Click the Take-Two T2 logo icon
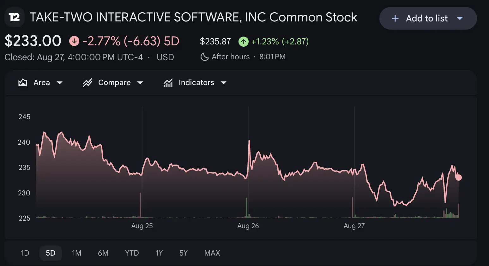 pos(14,17)
